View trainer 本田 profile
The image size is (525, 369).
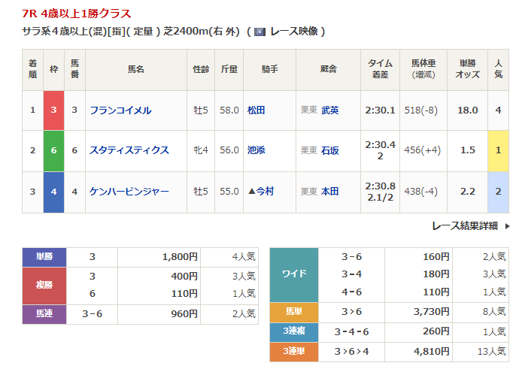329,192
